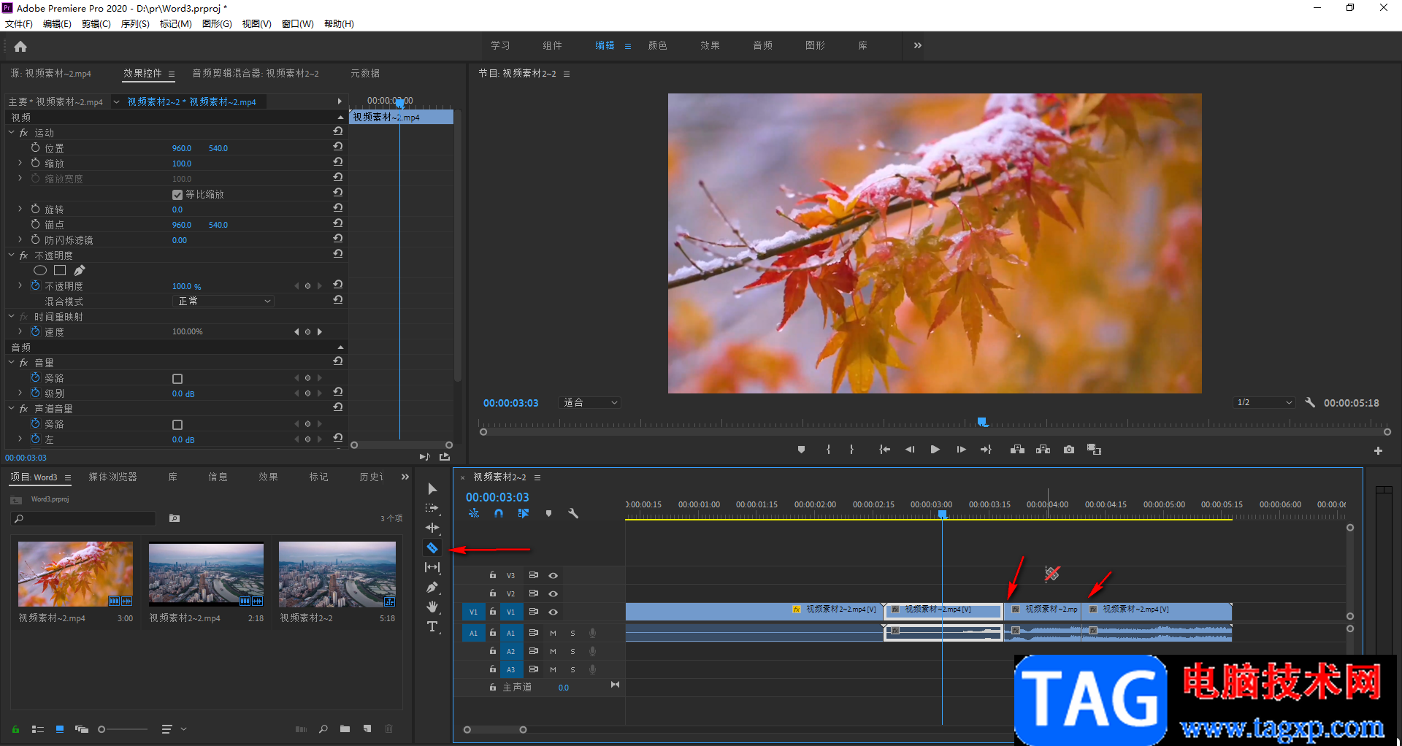Viewport: 1402px width, 746px height.
Task: Open the Sequence menu
Action: pyautogui.click(x=135, y=24)
